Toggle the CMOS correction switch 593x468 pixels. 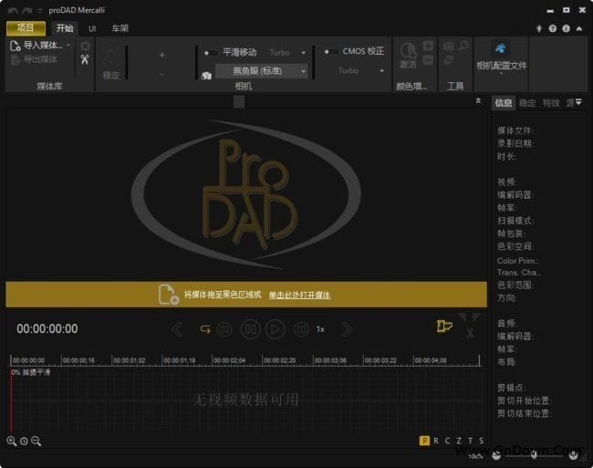tap(328, 52)
